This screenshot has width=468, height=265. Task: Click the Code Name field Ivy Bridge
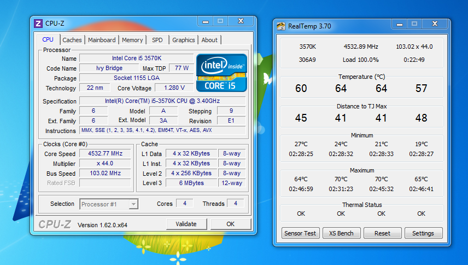109,68
